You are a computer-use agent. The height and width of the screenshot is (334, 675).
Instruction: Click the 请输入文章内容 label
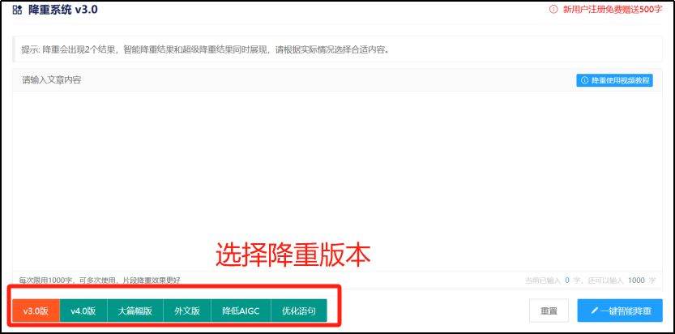(x=52, y=80)
